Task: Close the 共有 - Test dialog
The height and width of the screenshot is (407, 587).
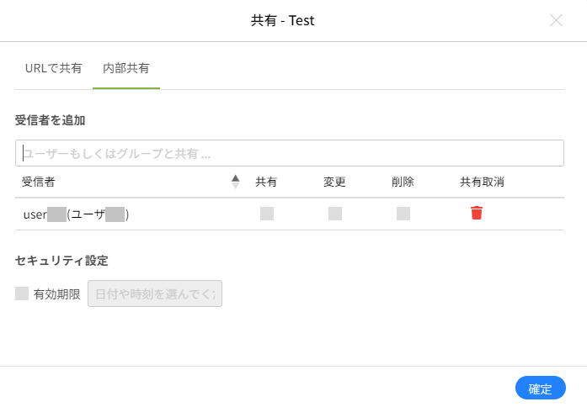Action: (557, 20)
